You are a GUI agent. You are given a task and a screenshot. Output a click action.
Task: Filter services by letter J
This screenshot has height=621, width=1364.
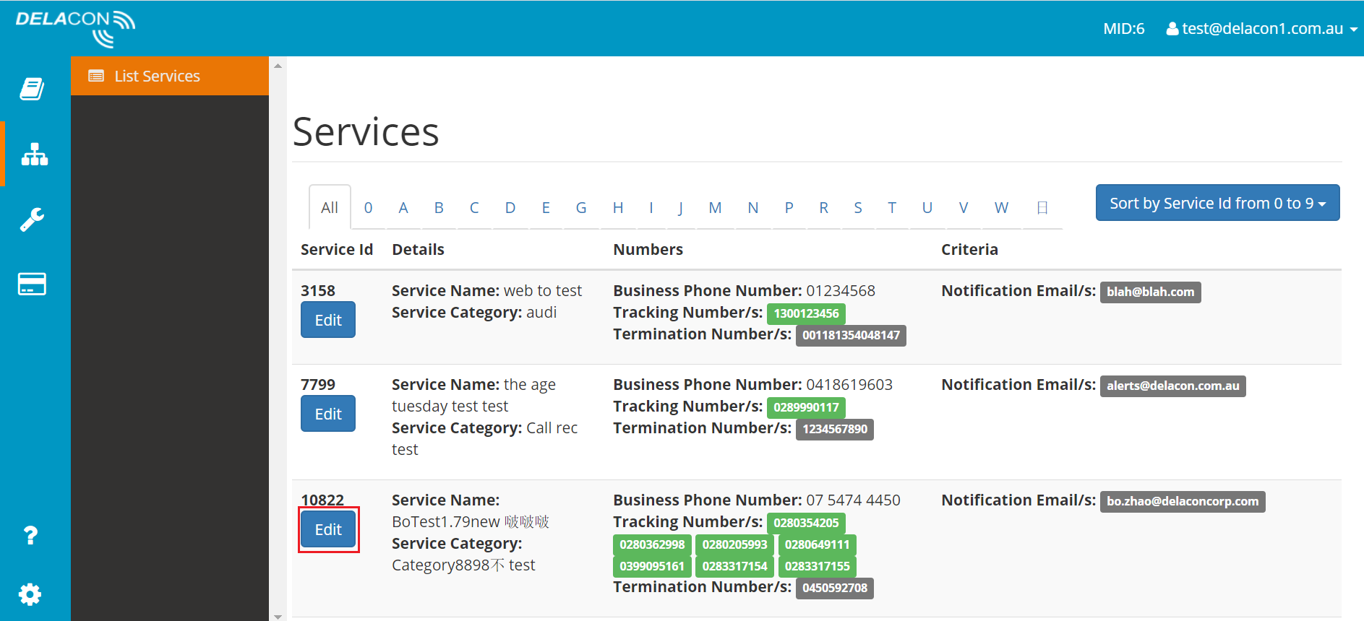(681, 208)
